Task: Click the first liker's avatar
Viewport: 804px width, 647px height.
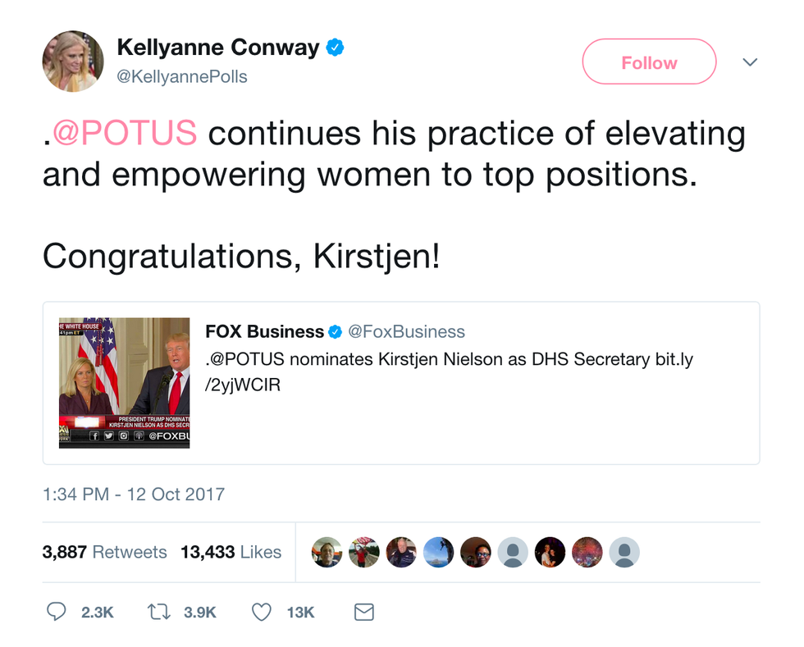Action: pos(327,552)
